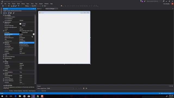
Task: Open File Explorer from taskbar
Action: click(20, 96)
